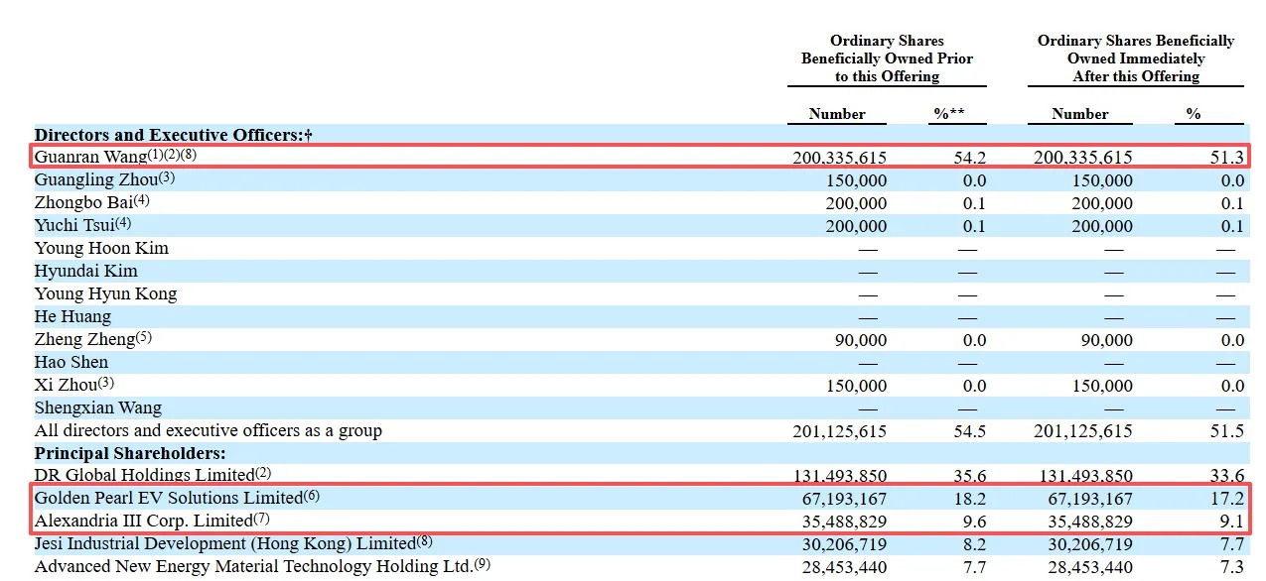Click the value 7.3 for Advanced New Energy
The image size is (1266, 581).
(x=1232, y=567)
